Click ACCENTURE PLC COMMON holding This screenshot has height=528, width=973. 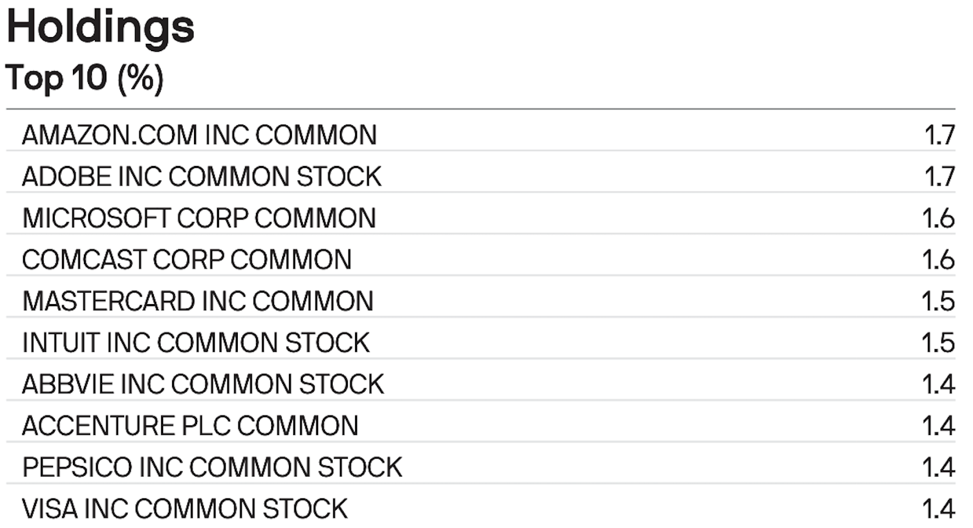[x=190, y=426]
